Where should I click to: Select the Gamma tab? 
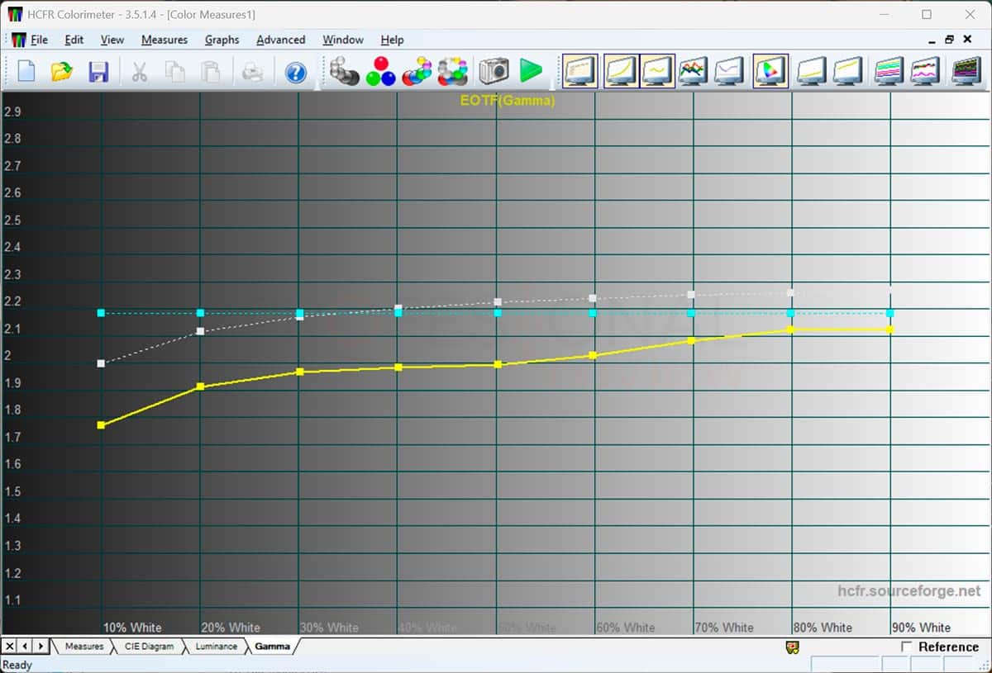(272, 647)
